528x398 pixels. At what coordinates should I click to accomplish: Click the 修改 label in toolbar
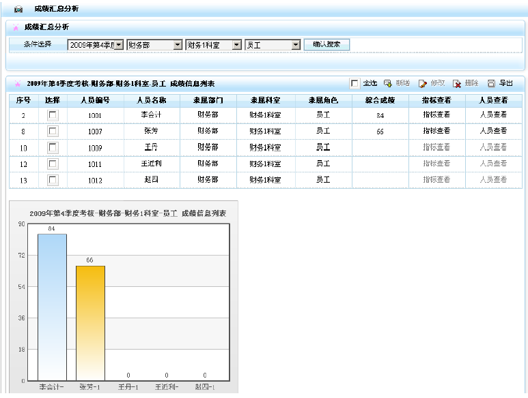click(x=438, y=83)
